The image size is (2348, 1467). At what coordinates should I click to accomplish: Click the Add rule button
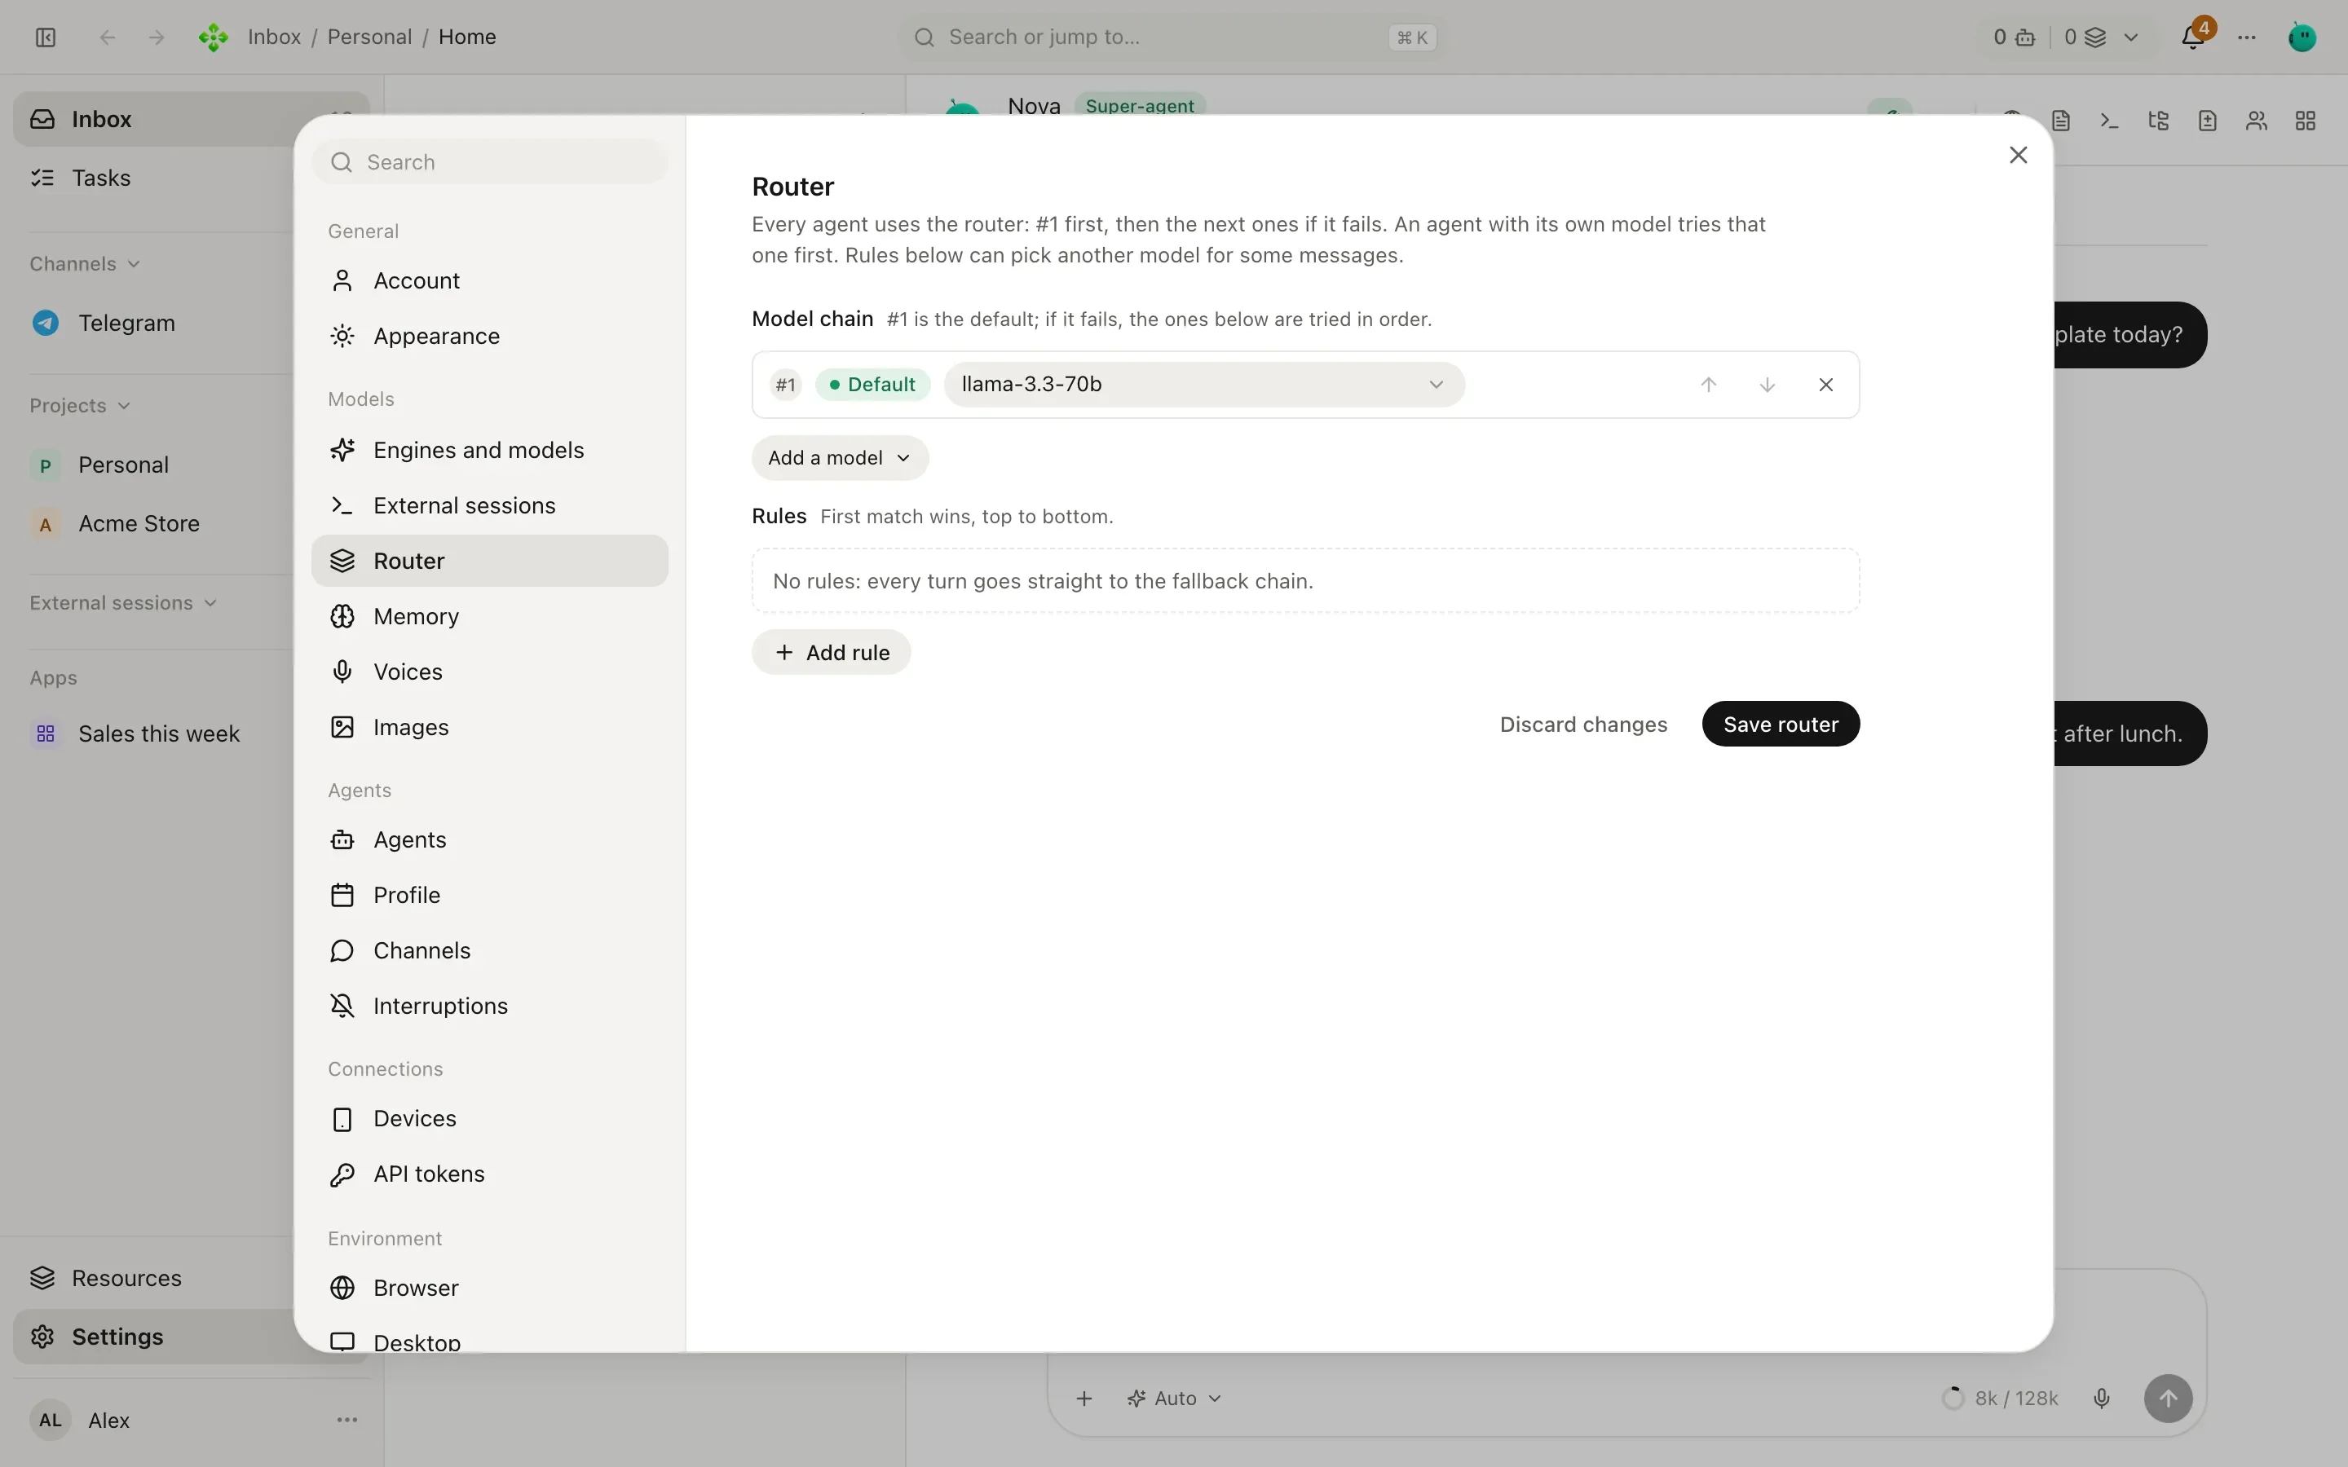click(x=831, y=652)
